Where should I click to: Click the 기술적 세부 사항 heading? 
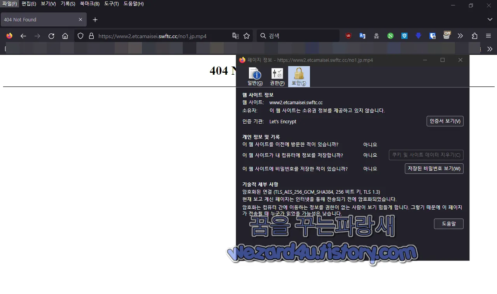[260, 184]
